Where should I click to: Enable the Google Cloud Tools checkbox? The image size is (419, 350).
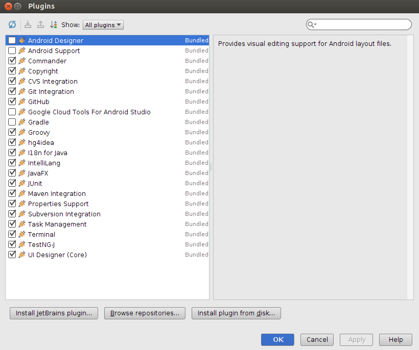[12, 112]
